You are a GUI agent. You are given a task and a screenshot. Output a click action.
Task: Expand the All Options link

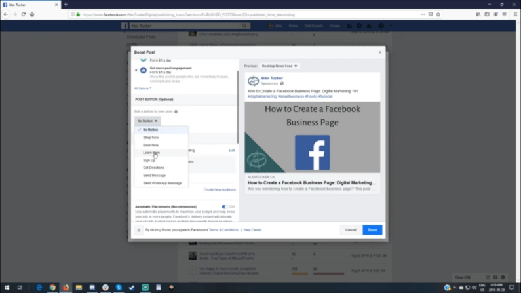click(143, 88)
